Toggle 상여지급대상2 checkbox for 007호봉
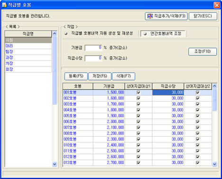This screenshot has width=222, height=179. pyautogui.click(x=198, y=128)
